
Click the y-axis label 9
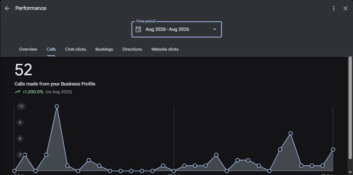pos(20,123)
